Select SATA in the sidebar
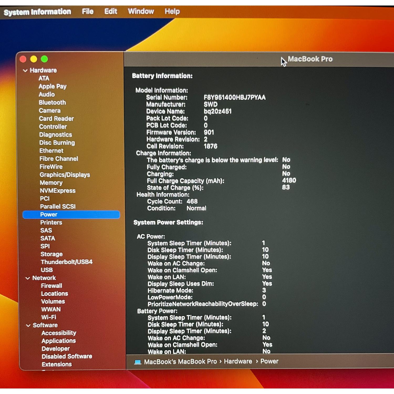The height and width of the screenshot is (394, 394). pos(48,239)
